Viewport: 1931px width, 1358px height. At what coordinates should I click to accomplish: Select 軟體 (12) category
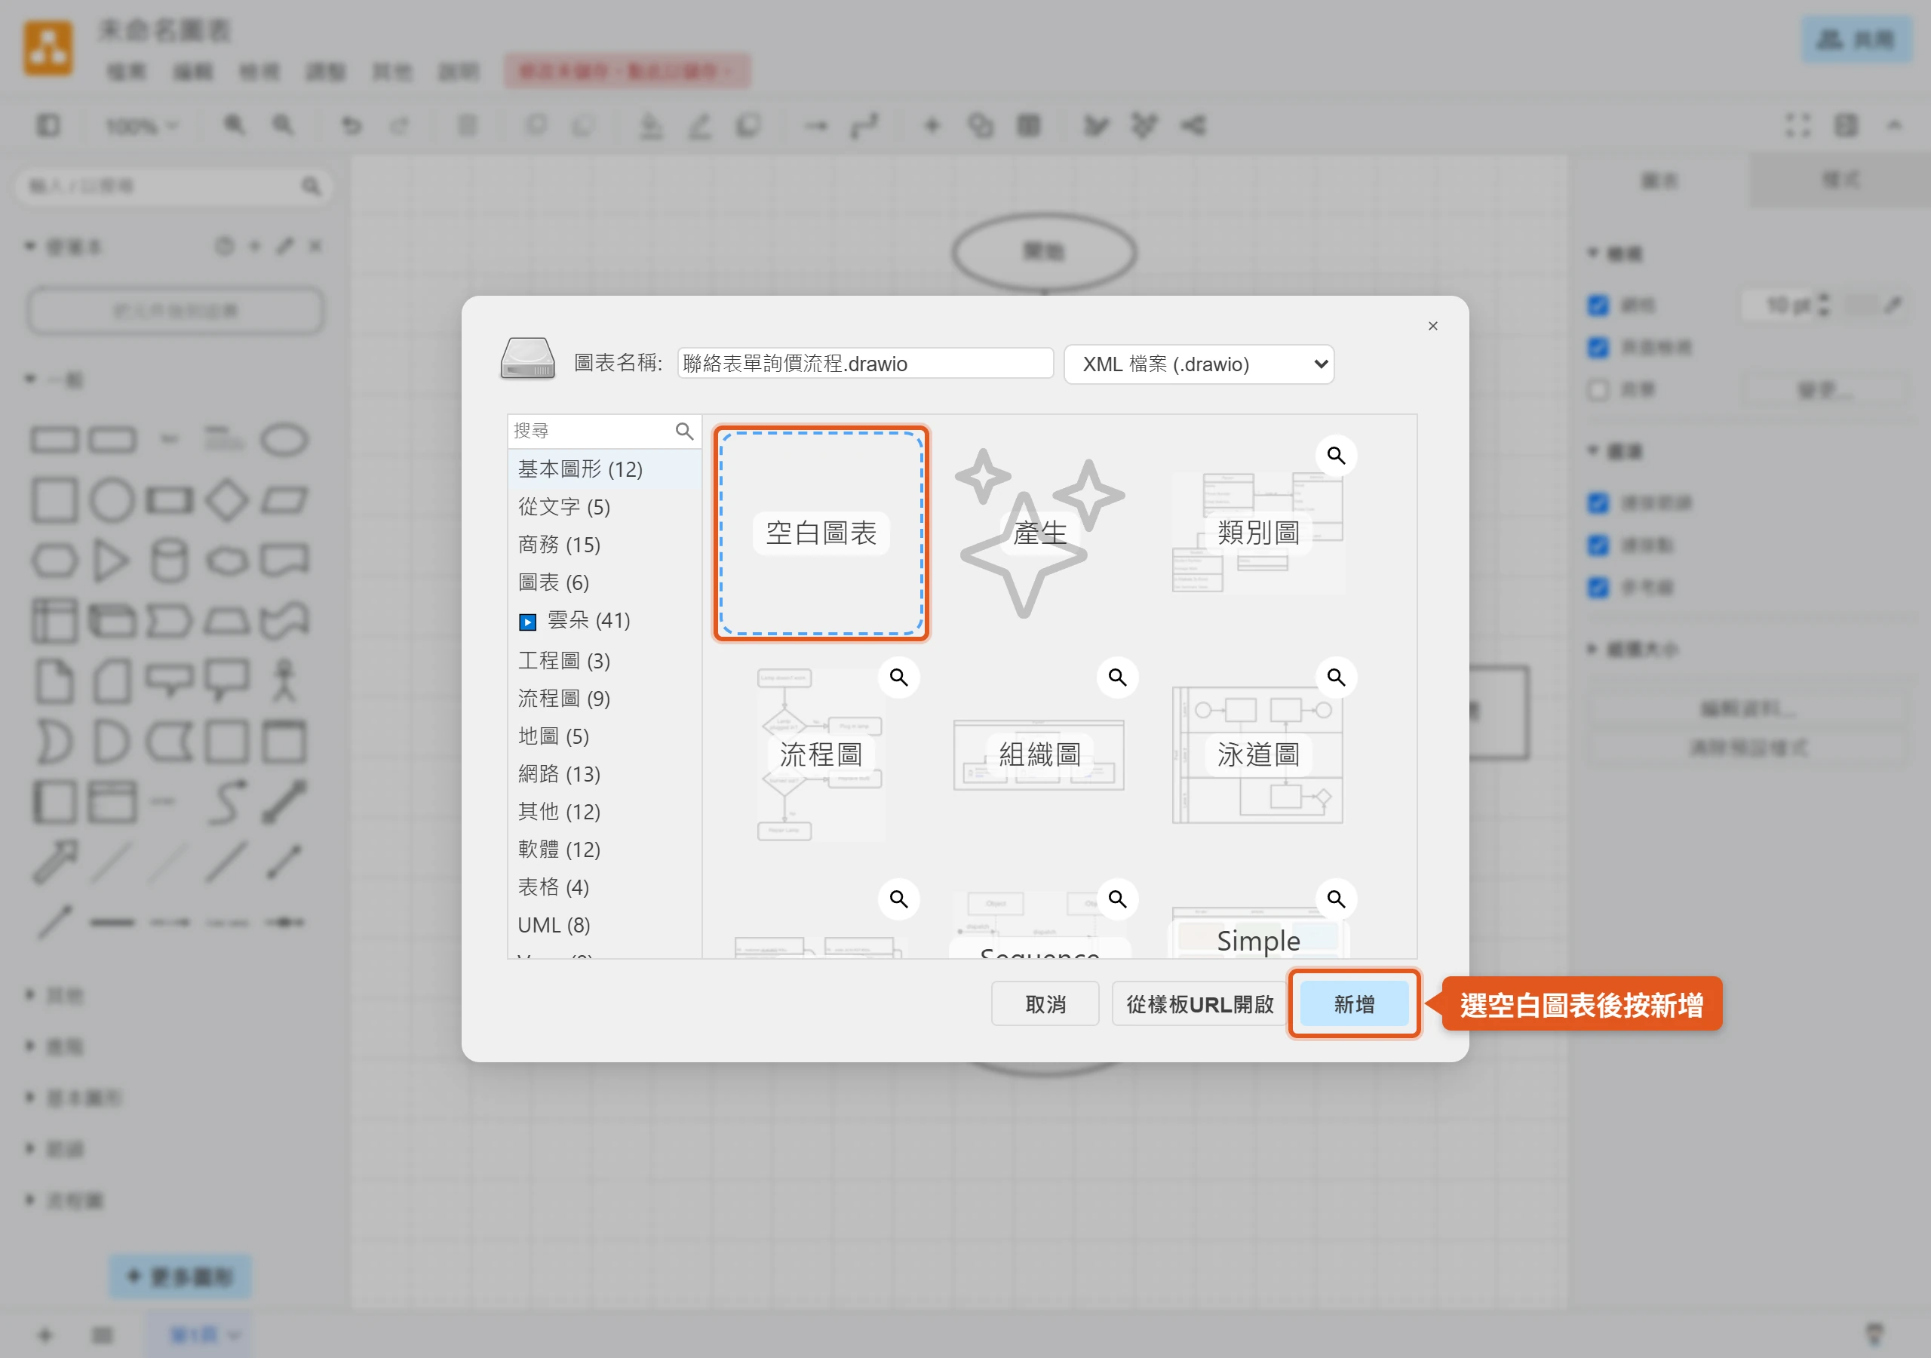604,850
